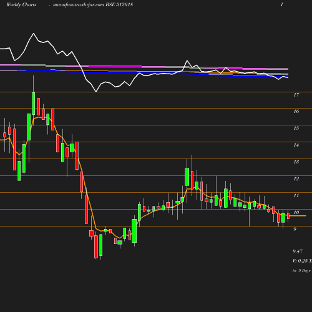Viewport: 312px width, 312px height.
Task: Click the price label 16
Action: click(296, 111)
